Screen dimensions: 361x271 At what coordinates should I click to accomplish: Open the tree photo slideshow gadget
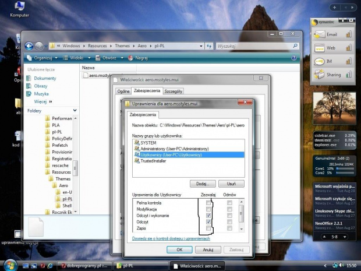tap(334, 108)
